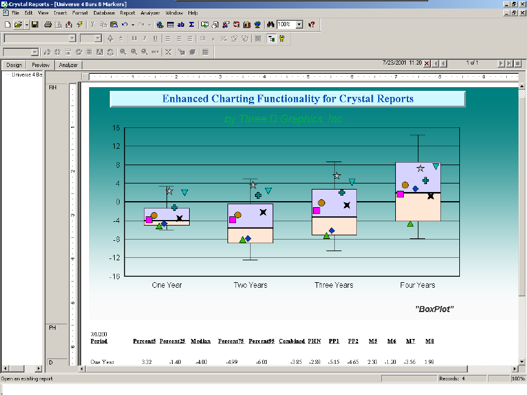
Task: Open the undo history dropdown arrow
Action: coord(133,24)
